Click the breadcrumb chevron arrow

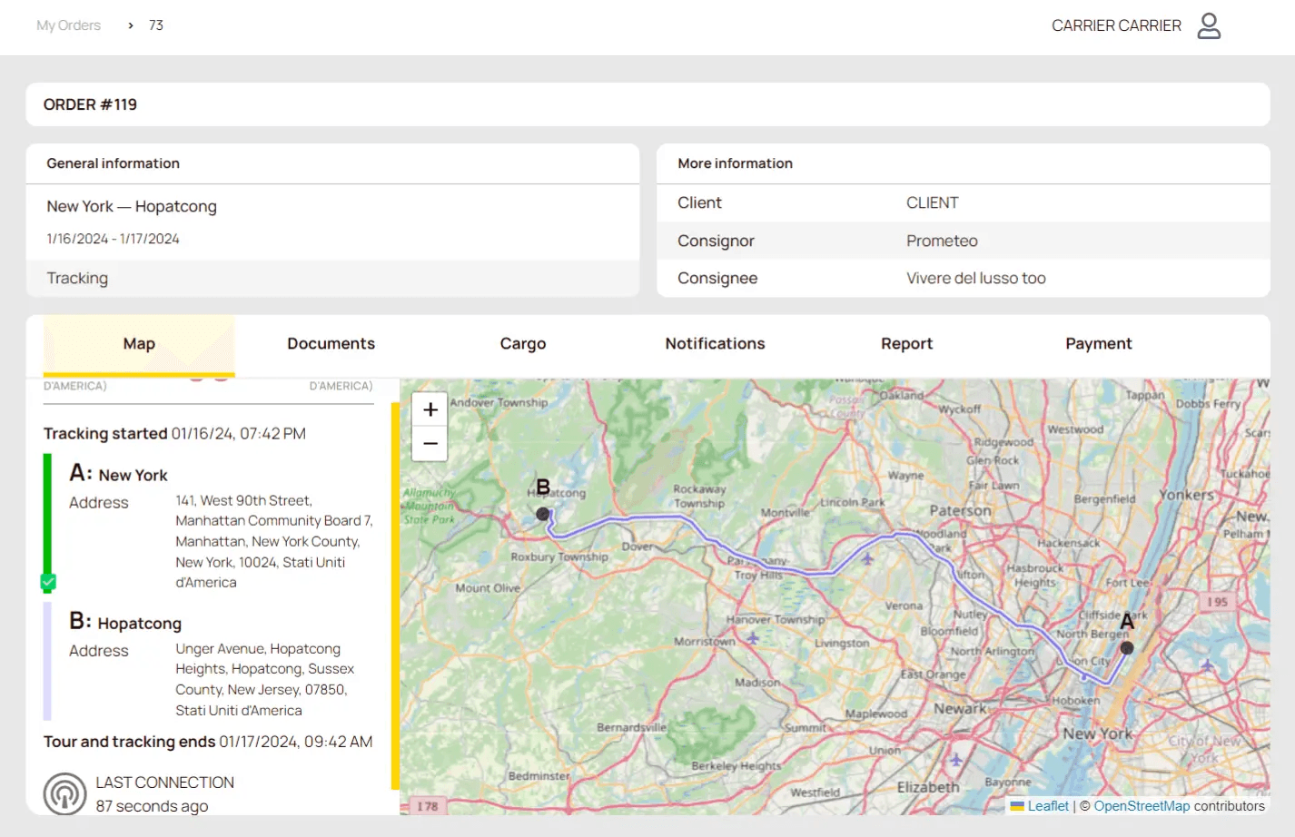(x=131, y=25)
